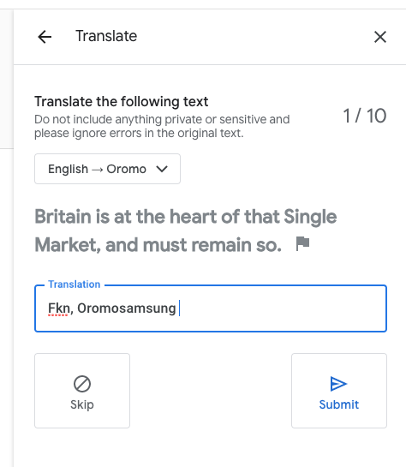Click the word English in language selector
Screen dimensions: 406x467
[x=69, y=169]
